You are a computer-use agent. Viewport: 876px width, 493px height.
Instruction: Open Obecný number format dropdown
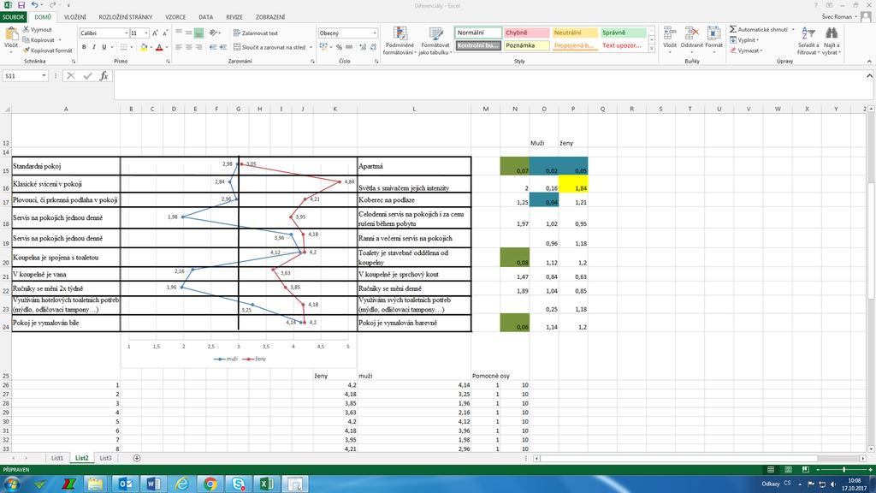click(x=375, y=33)
